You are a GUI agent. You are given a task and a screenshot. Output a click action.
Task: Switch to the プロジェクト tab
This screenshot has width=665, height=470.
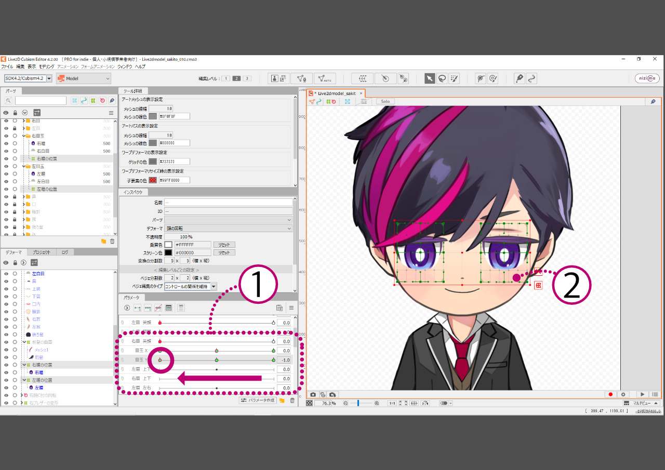pos(42,252)
